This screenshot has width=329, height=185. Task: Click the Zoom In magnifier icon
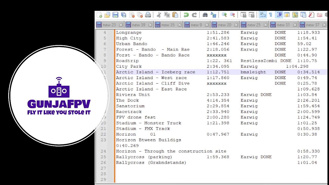coord(224,15)
